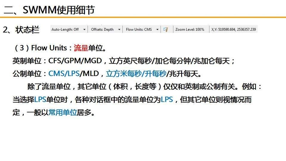Click the blue 常用单位 text

pos(63,113)
